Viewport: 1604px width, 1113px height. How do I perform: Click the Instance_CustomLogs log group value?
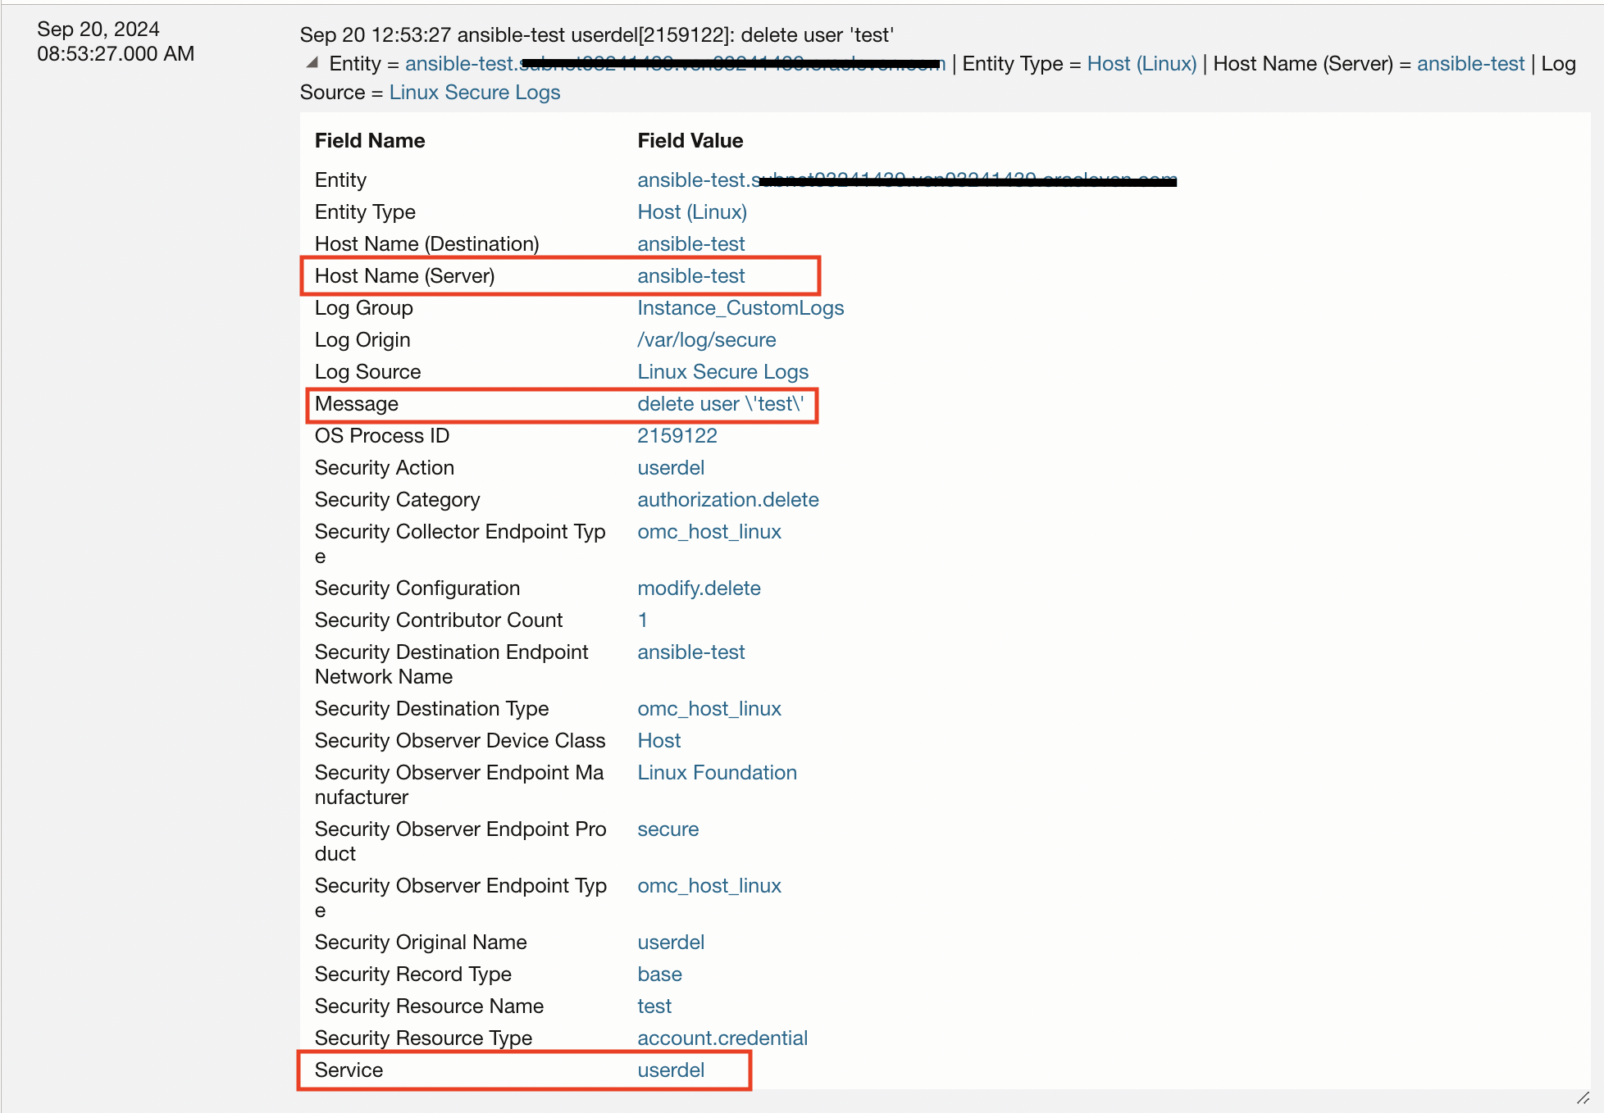coord(740,308)
